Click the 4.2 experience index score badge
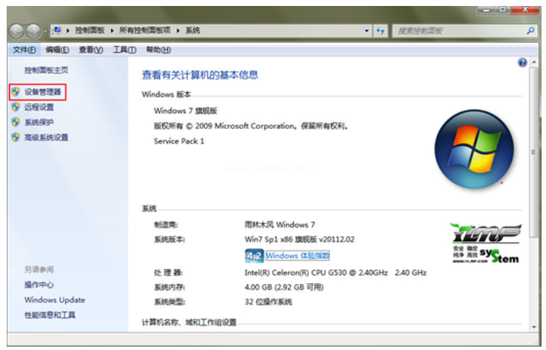This screenshot has width=546, height=350. (254, 256)
